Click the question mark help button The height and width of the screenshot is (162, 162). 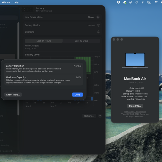click(x=100, y=116)
